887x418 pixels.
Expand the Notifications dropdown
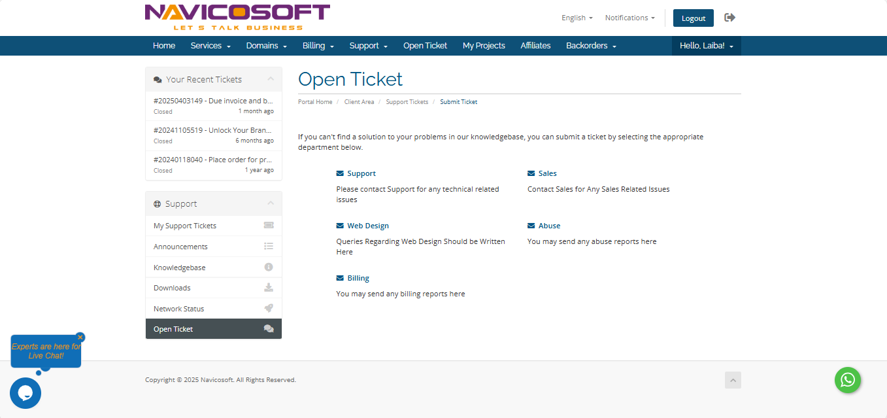tap(629, 18)
